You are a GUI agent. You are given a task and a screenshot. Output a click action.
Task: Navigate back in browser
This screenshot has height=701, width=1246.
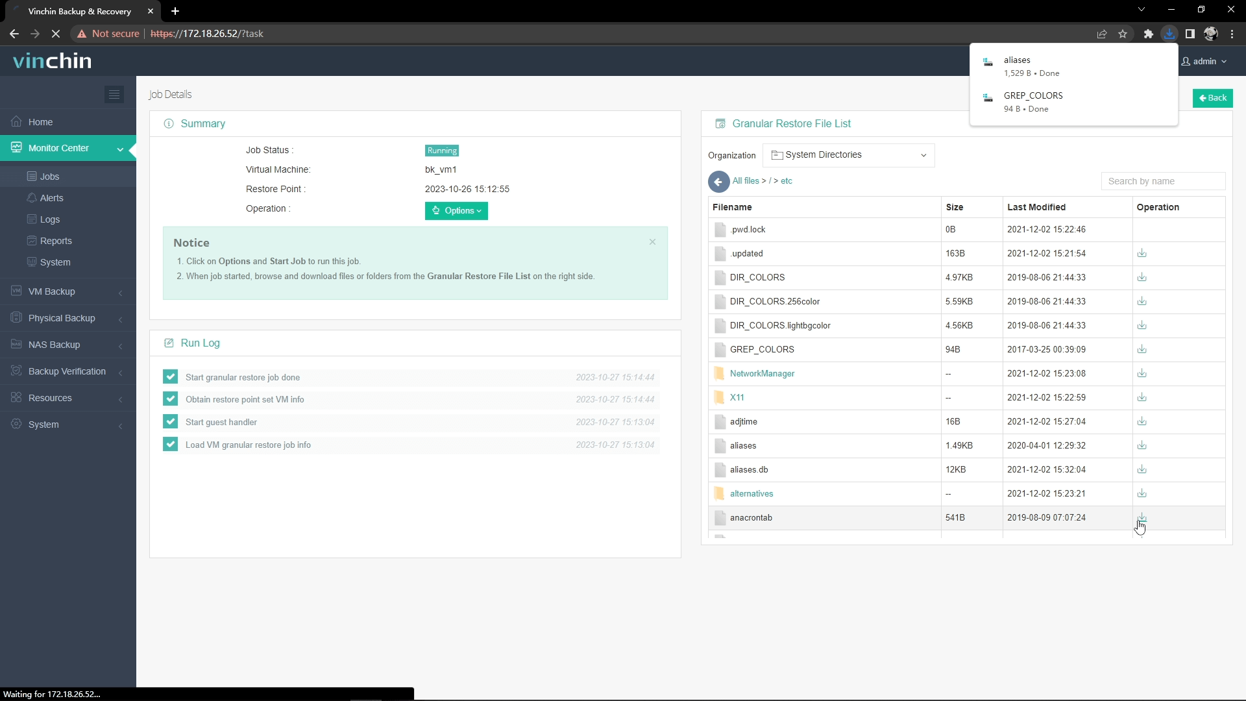point(14,34)
